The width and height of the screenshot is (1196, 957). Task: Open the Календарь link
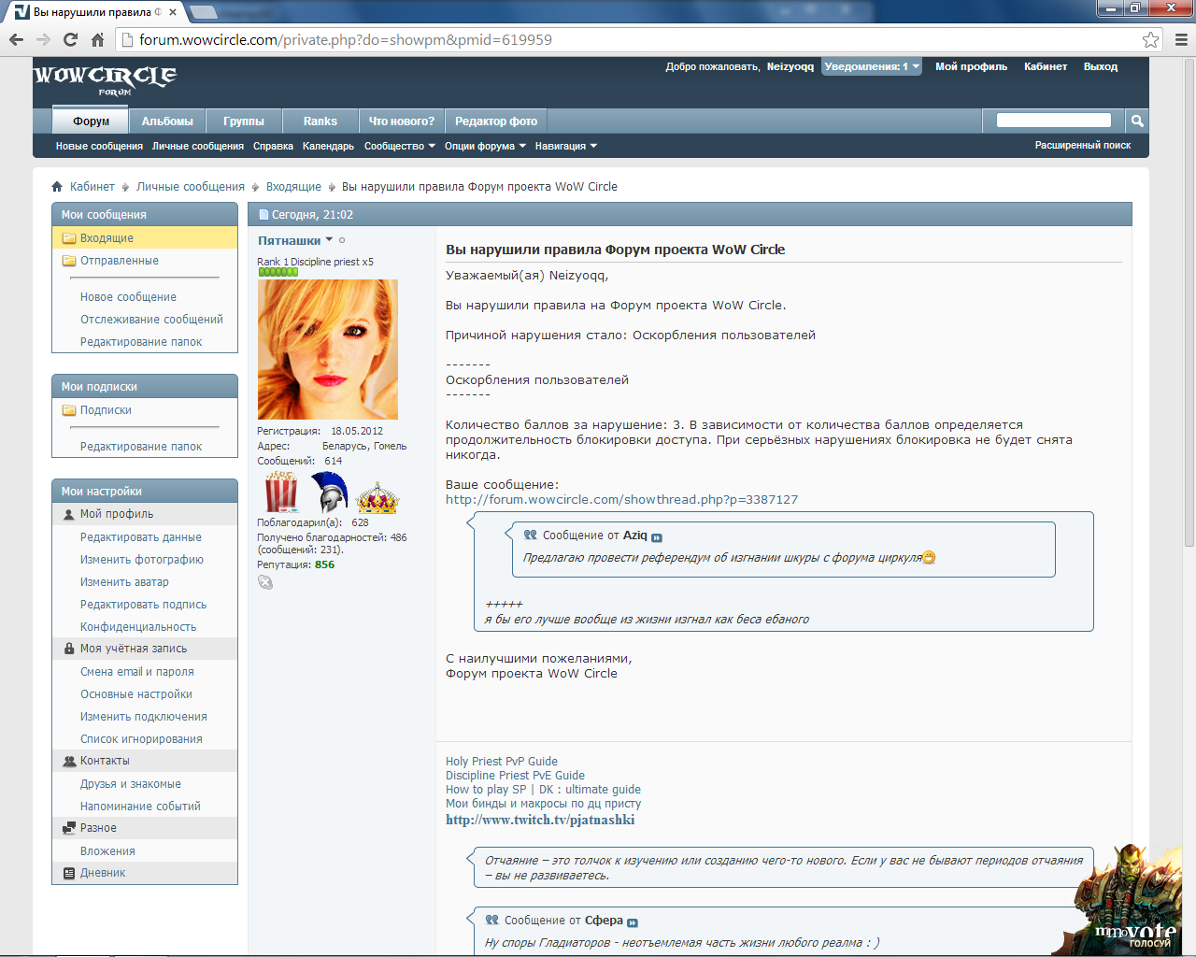[x=328, y=146]
